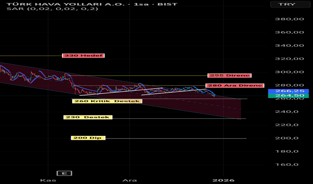Click the 2026 label on time axis
This screenshot has height=184, width=313.
click(223, 180)
